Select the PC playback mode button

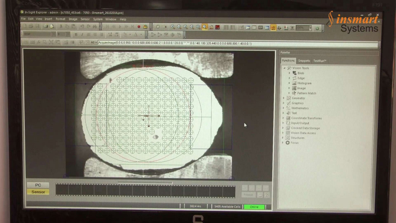coord(38,185)
